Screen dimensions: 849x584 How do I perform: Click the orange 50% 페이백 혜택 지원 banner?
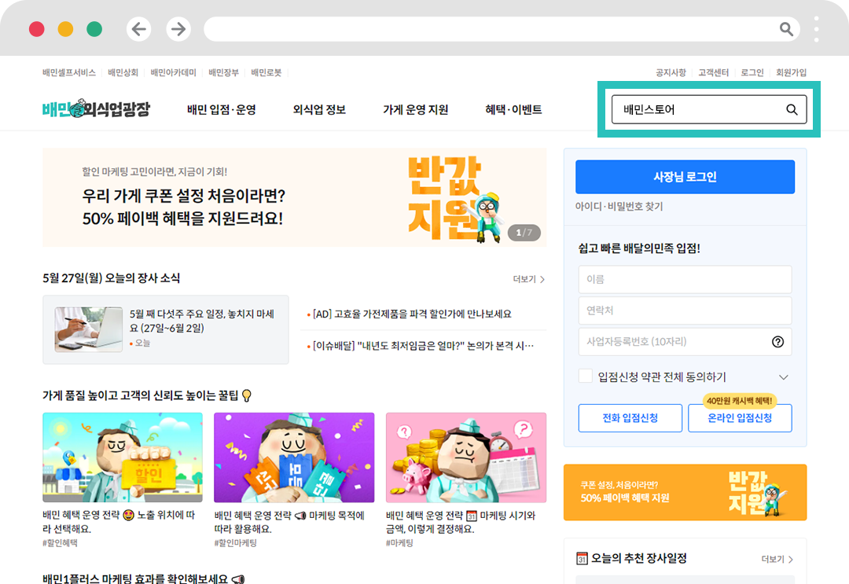coord(685,492)
